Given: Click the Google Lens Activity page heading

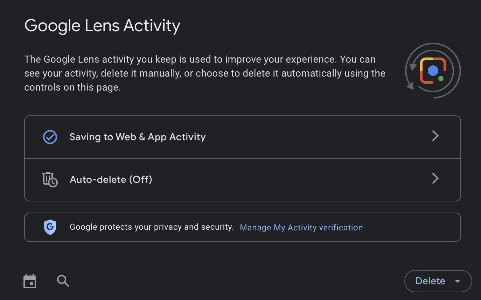Looking at the screenshot, I should click(x=102, y=26).
